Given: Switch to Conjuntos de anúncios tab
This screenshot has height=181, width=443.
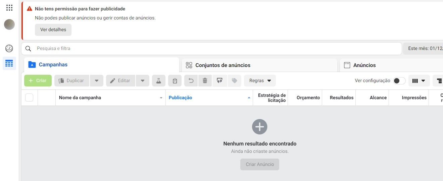Looking at the screenshot, I should click(223, 65).
